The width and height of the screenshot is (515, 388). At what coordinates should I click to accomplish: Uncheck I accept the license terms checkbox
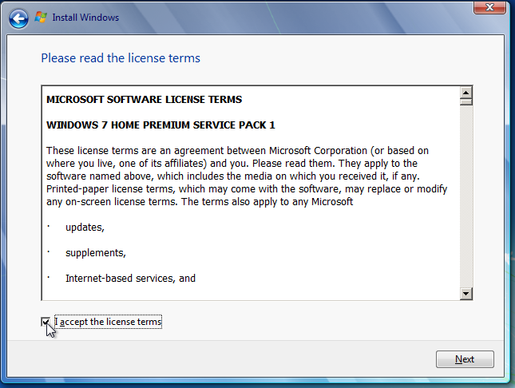point(46,322)
